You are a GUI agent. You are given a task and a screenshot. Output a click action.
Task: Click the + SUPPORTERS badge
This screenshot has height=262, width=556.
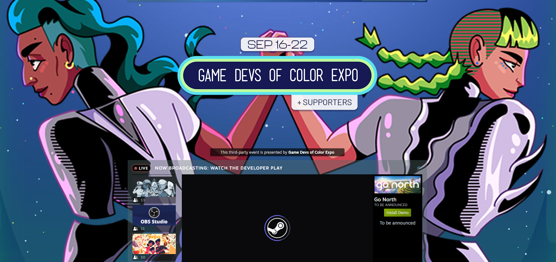click(x=324, y=102)
